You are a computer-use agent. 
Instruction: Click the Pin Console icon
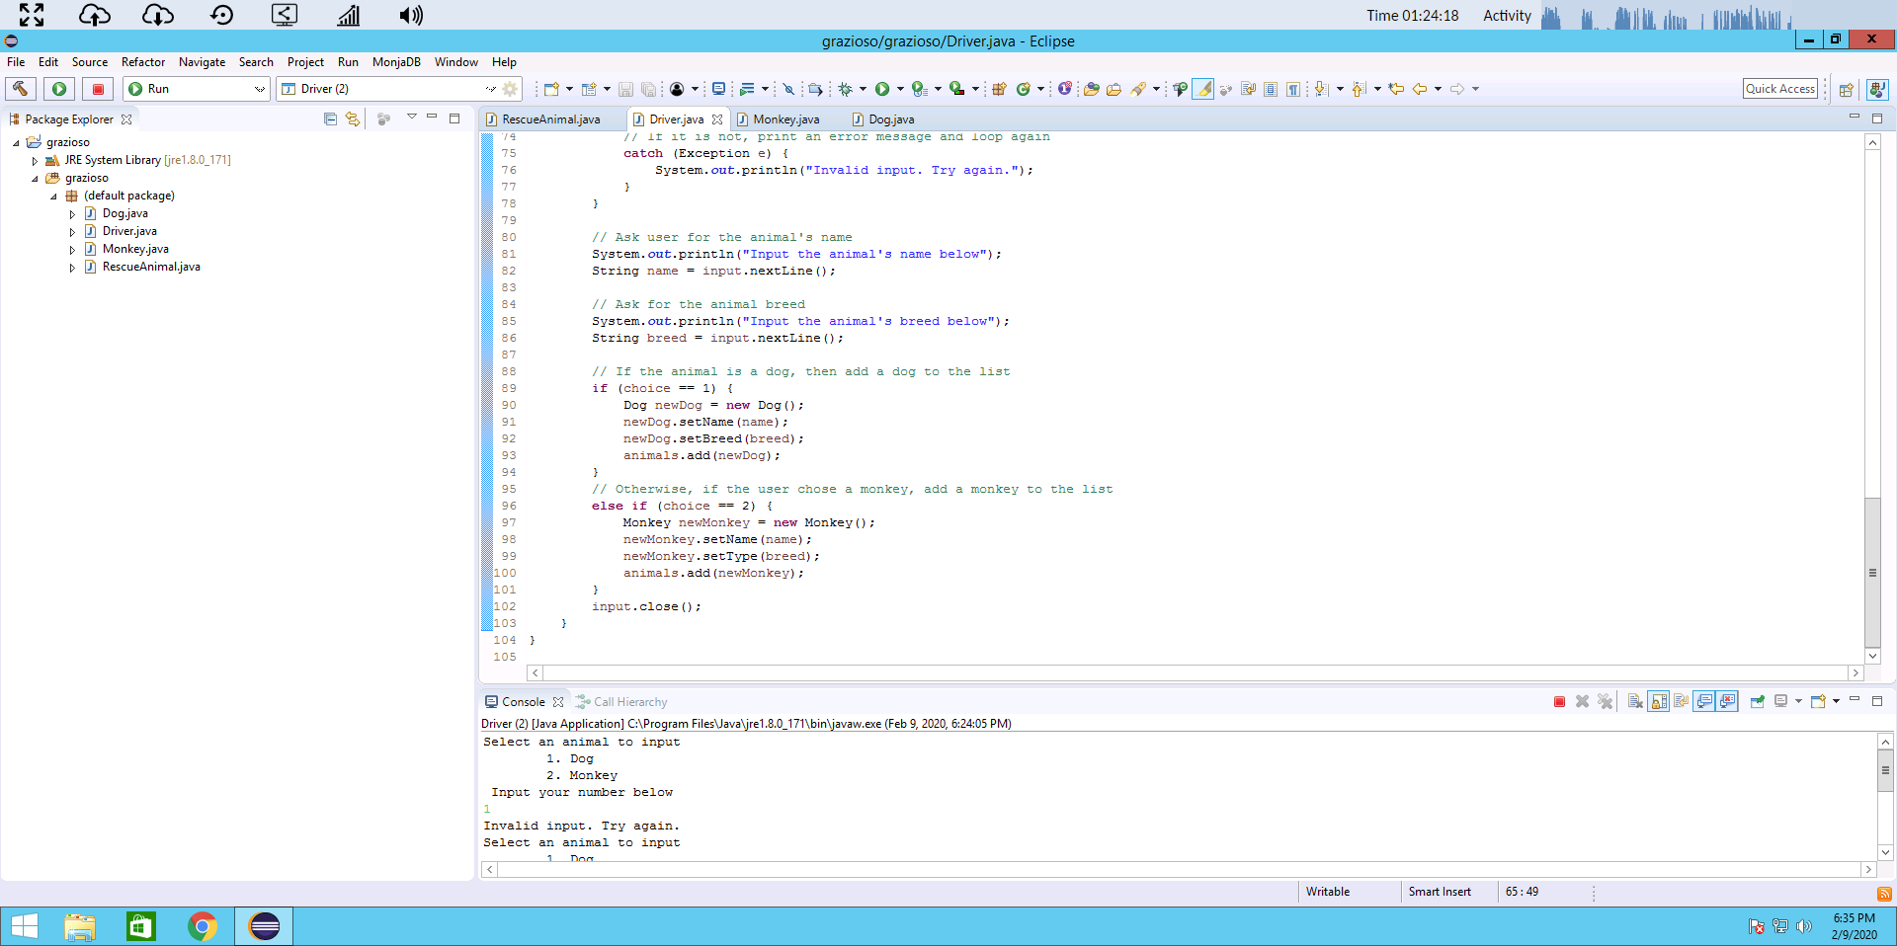point(1758,702)
